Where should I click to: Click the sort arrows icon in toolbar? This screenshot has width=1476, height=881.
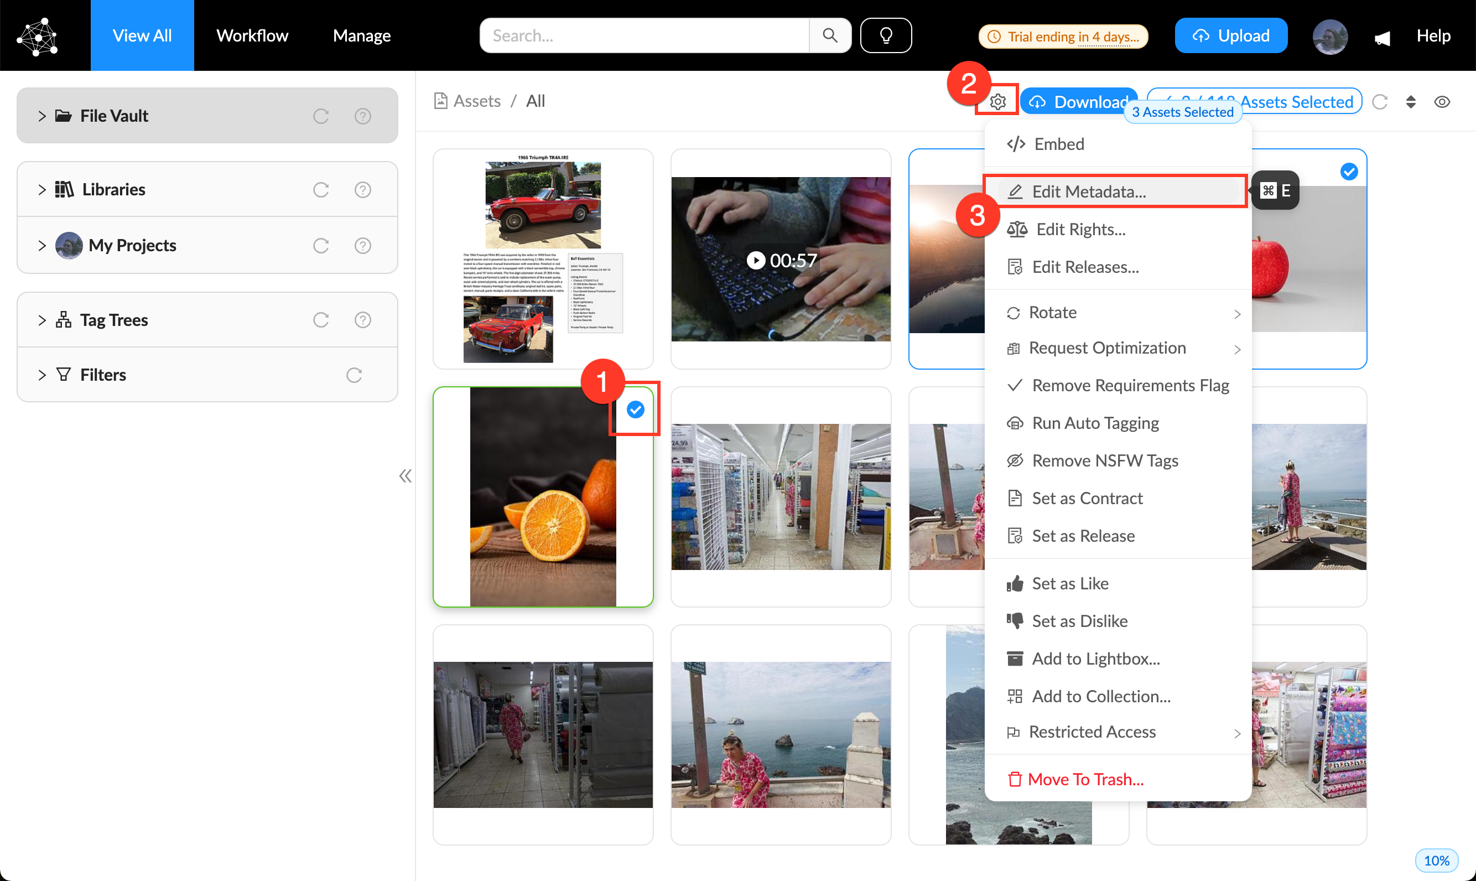point(1411,101)
